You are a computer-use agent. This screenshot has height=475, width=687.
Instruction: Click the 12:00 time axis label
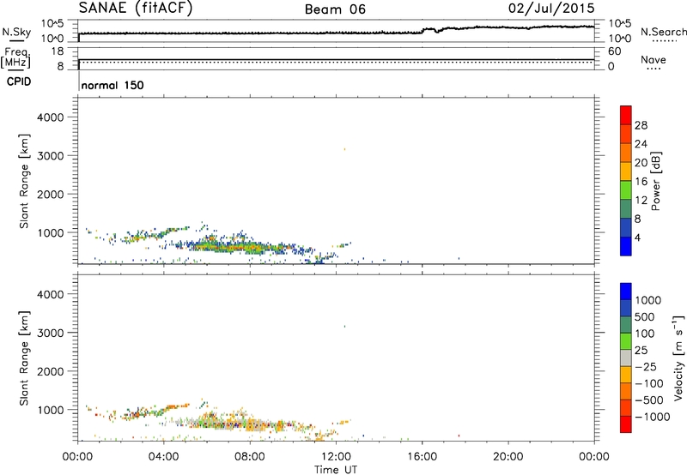point(336,457)
